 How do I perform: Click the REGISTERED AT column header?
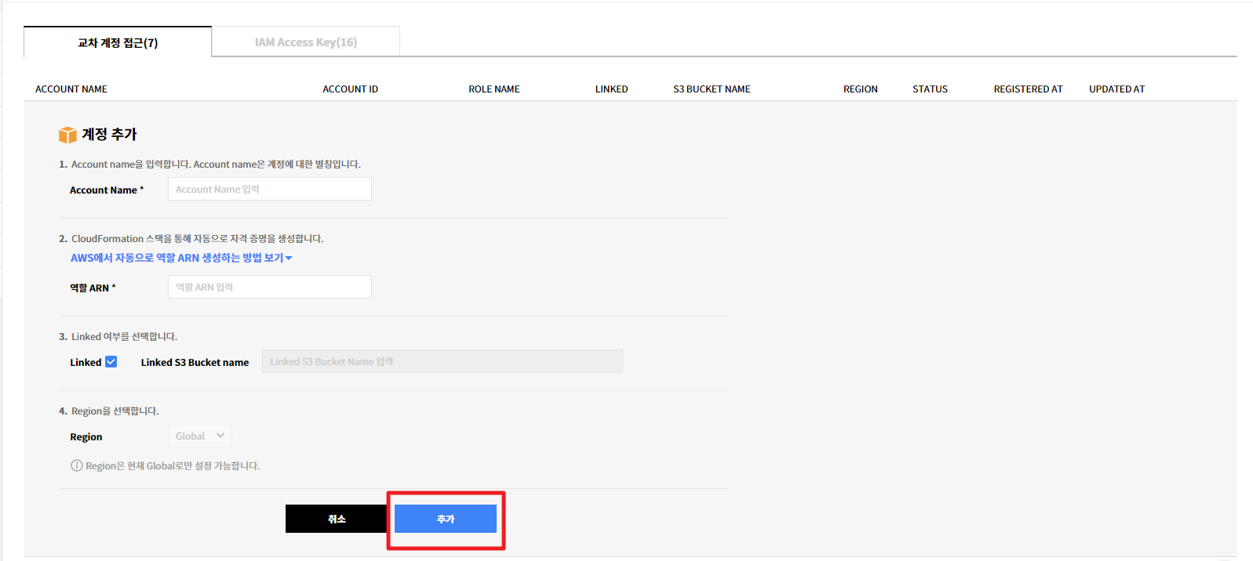[1028, 89]
